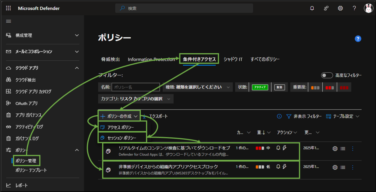Image resolution: width=376 pixels, height=192 pixels.
Task: Open the rabbit avatar account menu
Action: coord(368,8)
